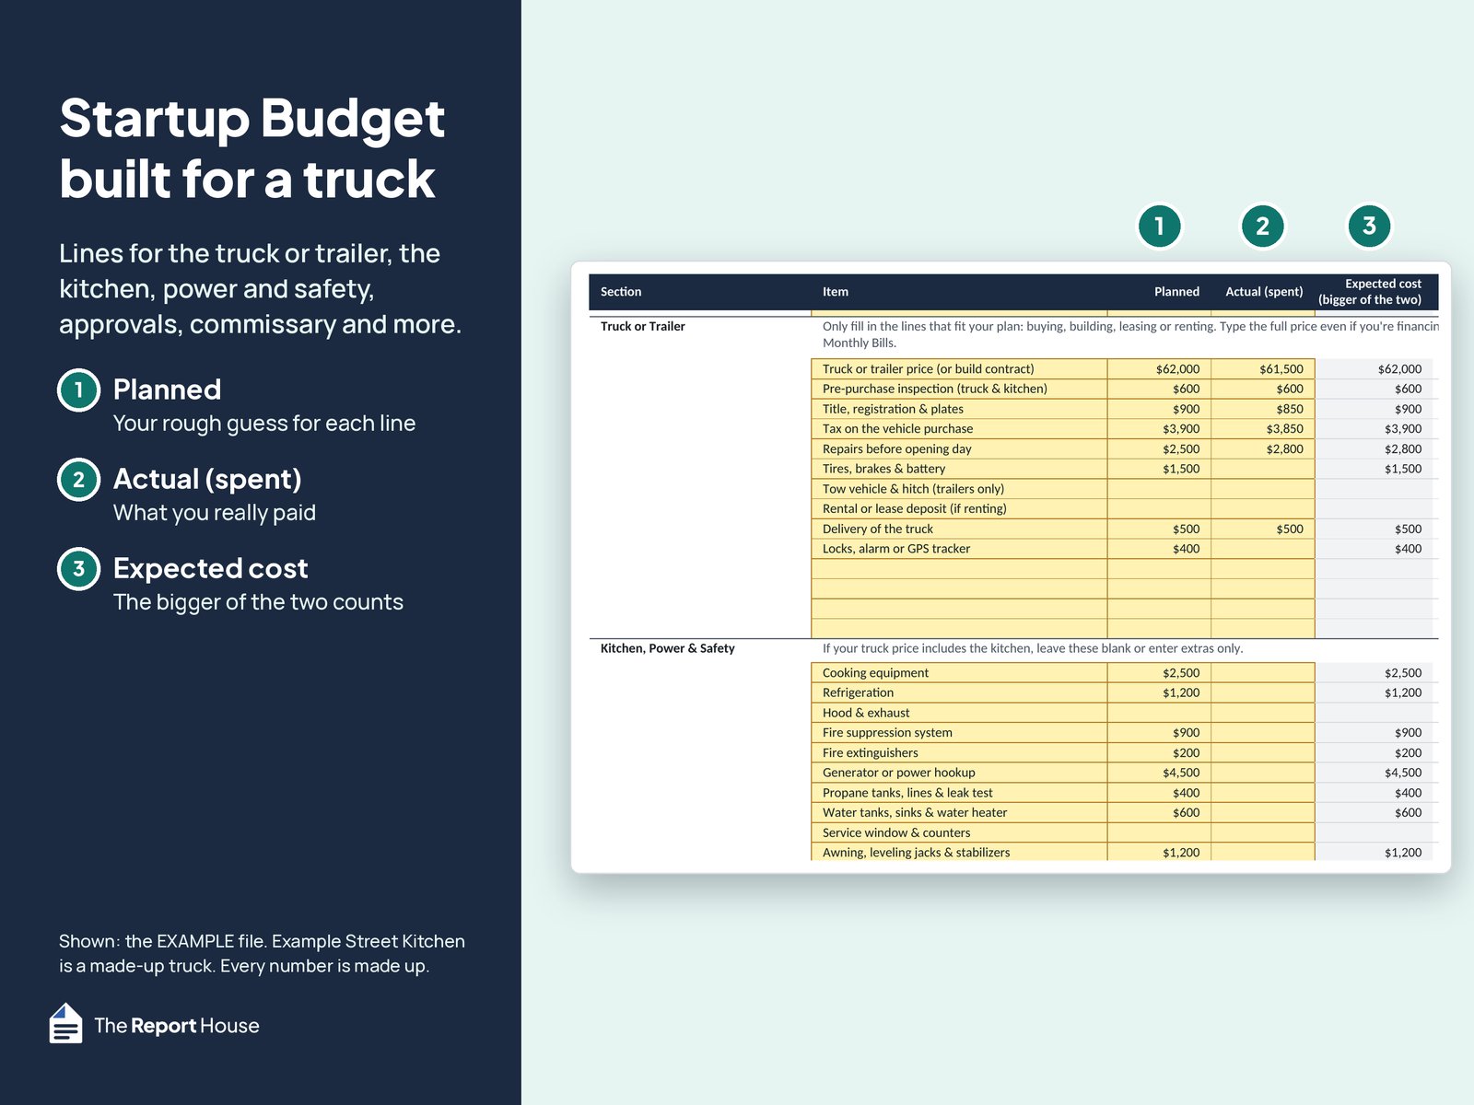Click the planned $4,500 for generator

pos(1159,773)
